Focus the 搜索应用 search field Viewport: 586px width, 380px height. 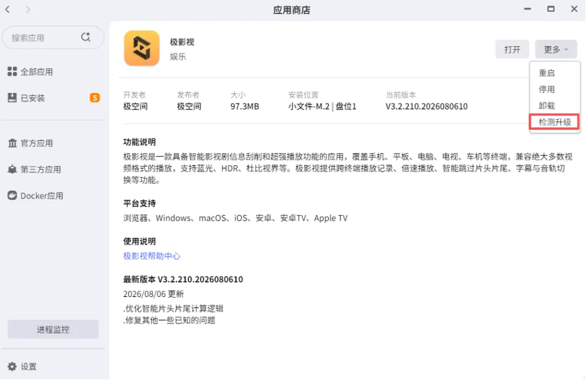53,38
